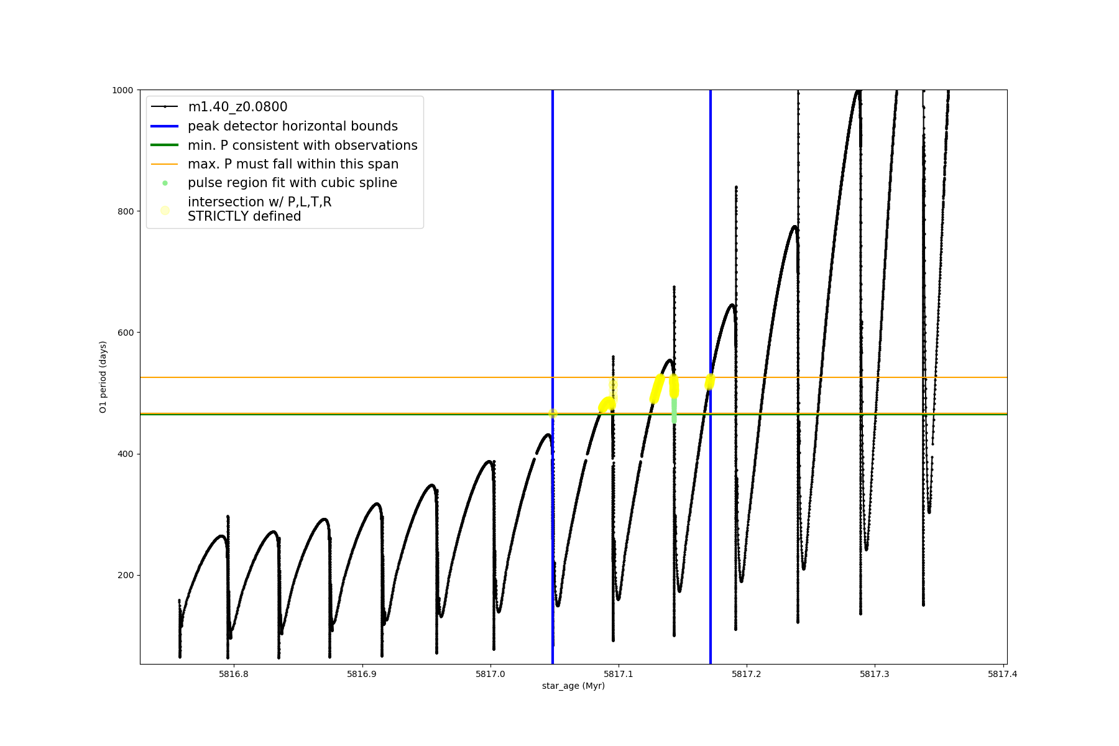The height and width of the screenshot is (746, 1119).
Task: Click the green line swatch in legend
Action: [165, 145]
